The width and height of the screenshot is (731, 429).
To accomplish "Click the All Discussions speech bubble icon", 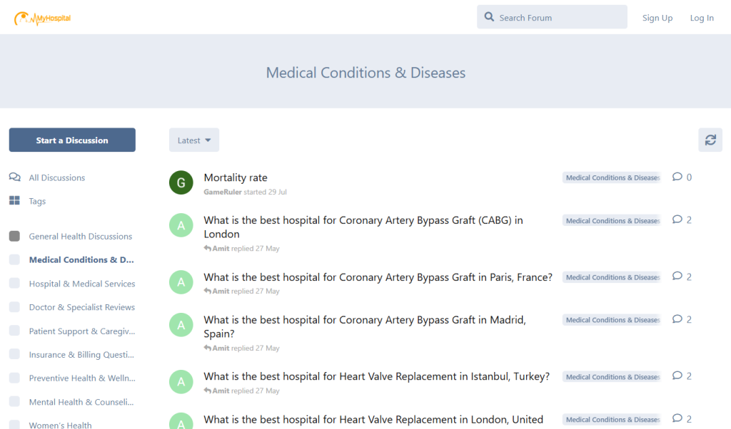I will (14, 177).
